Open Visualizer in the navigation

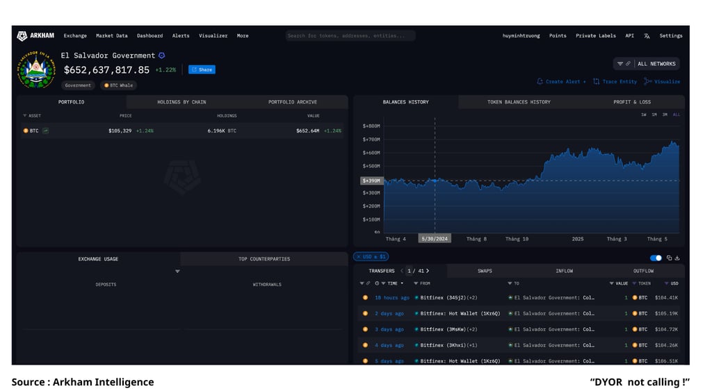pos(213,36)
